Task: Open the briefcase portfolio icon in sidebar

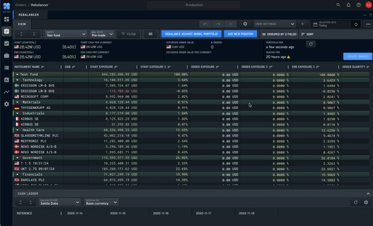Action: pos(6,55)
